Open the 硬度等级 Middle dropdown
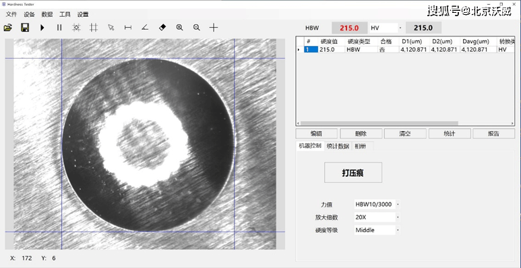 398,230
